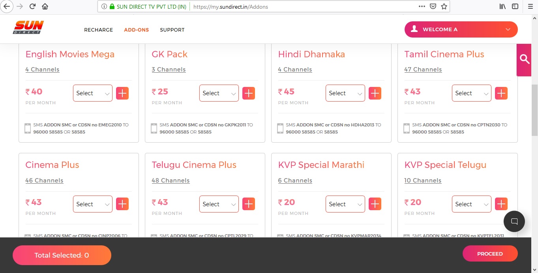View the 46 Channels link of Cinema Plus
This screenshot has width=538, height=273.
tap(44, 181)
